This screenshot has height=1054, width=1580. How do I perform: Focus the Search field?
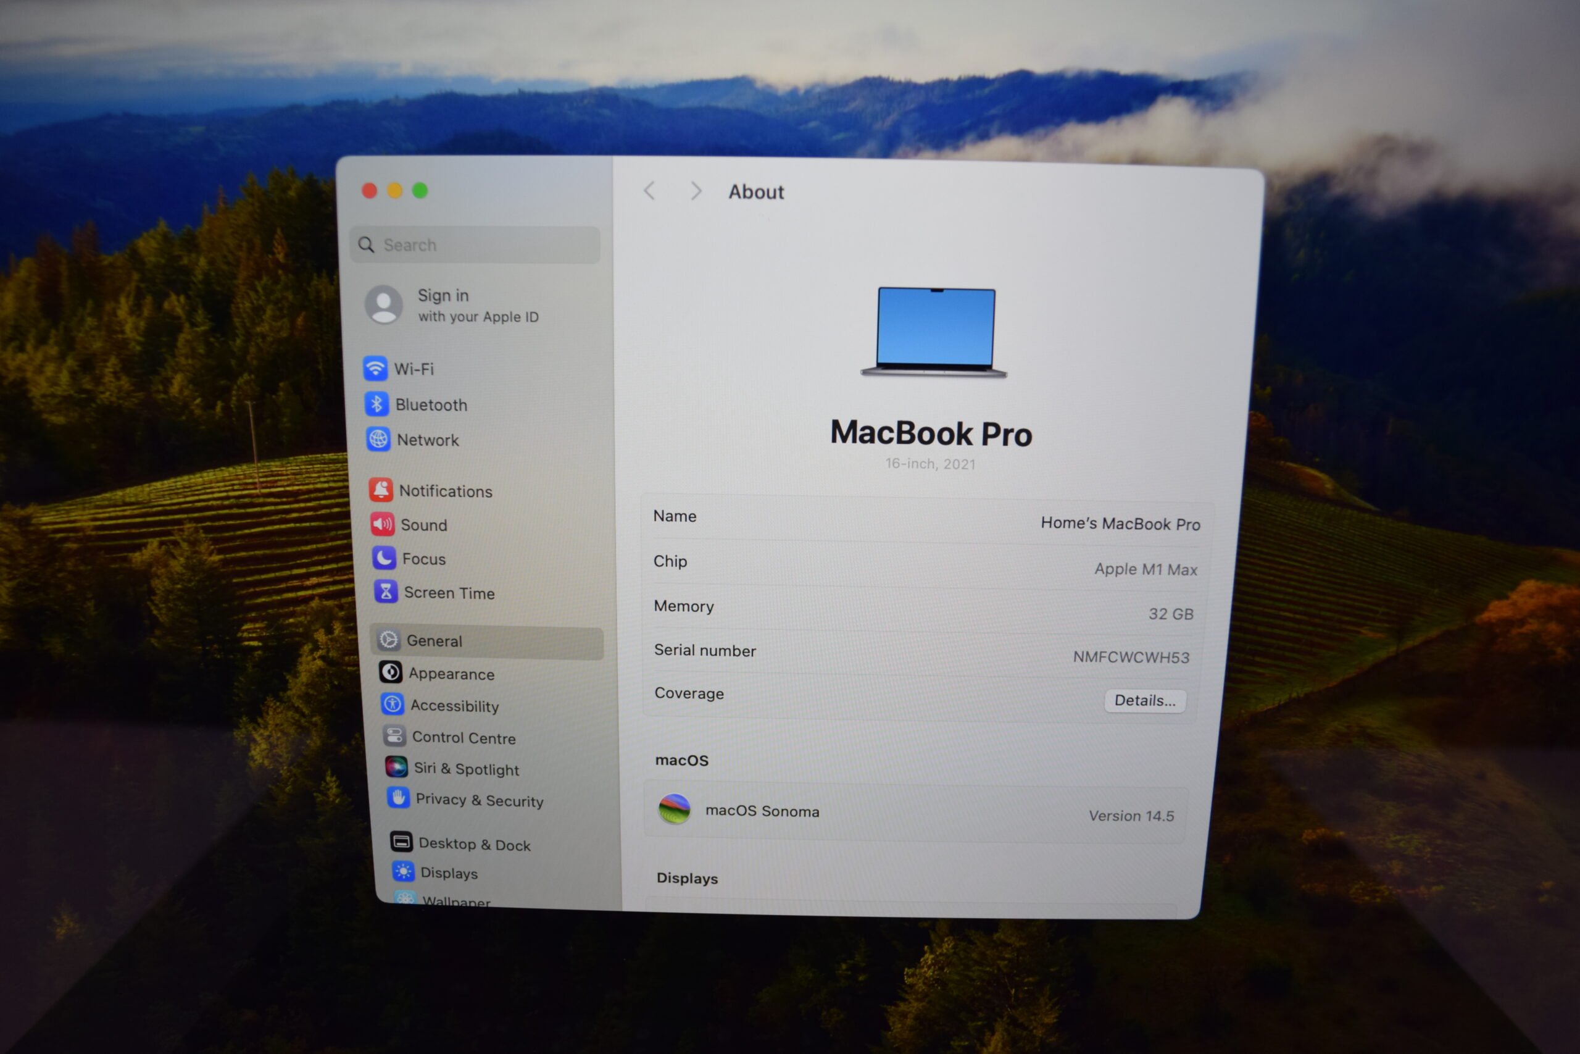475,245
